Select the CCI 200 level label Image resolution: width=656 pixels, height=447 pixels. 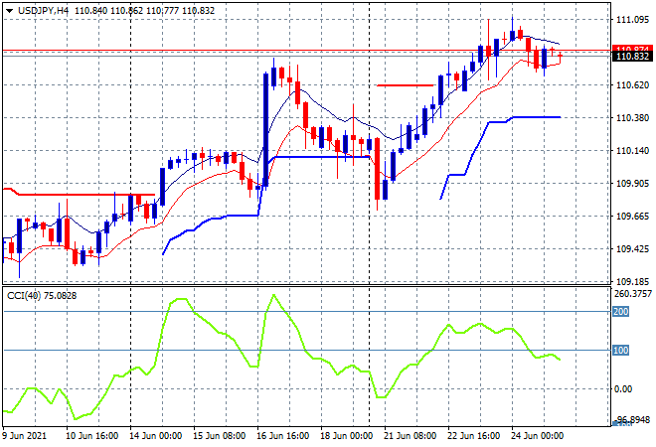(621, 312)
